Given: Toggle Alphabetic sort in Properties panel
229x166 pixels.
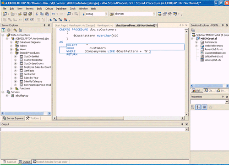Looking at the screenshot, I should pyautogui.click(x=198, y=107).
